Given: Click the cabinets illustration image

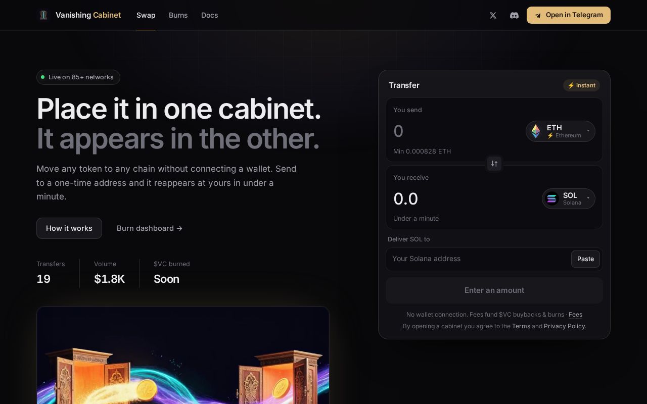Looking at the screenshot, I should 183,355.
